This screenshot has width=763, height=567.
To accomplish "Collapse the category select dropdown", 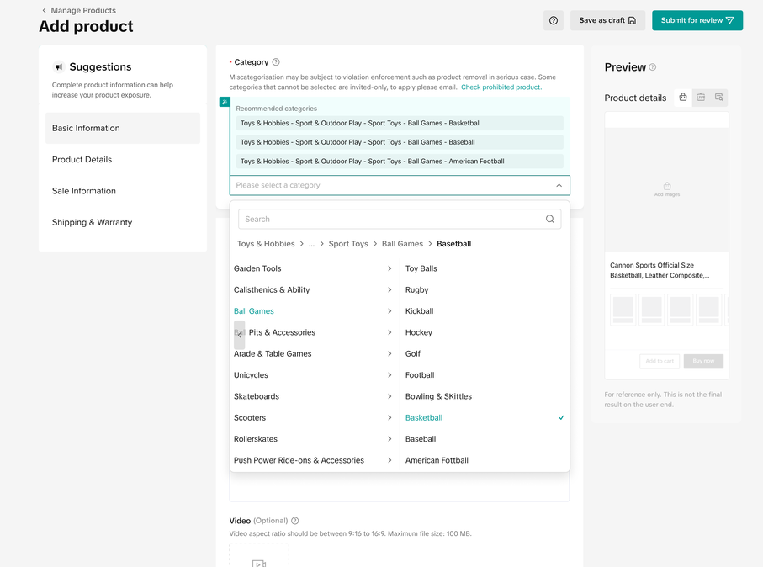I will [559, 185].
